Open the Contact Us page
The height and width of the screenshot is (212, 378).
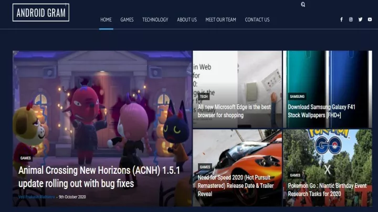[x=257, y=20]
